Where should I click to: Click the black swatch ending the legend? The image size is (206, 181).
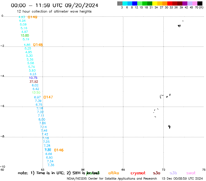pos(200,4)
